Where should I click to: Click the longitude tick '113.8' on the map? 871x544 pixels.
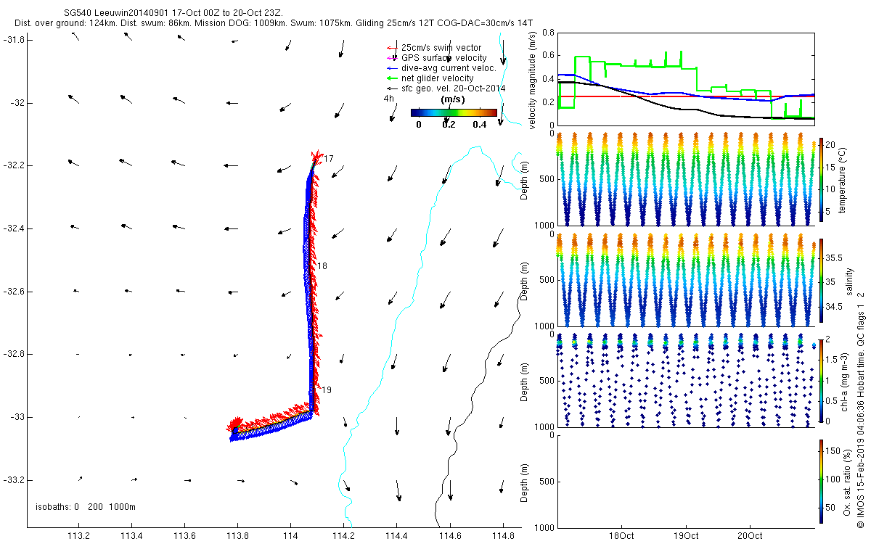pyautogui.click(x=238, y=536)
